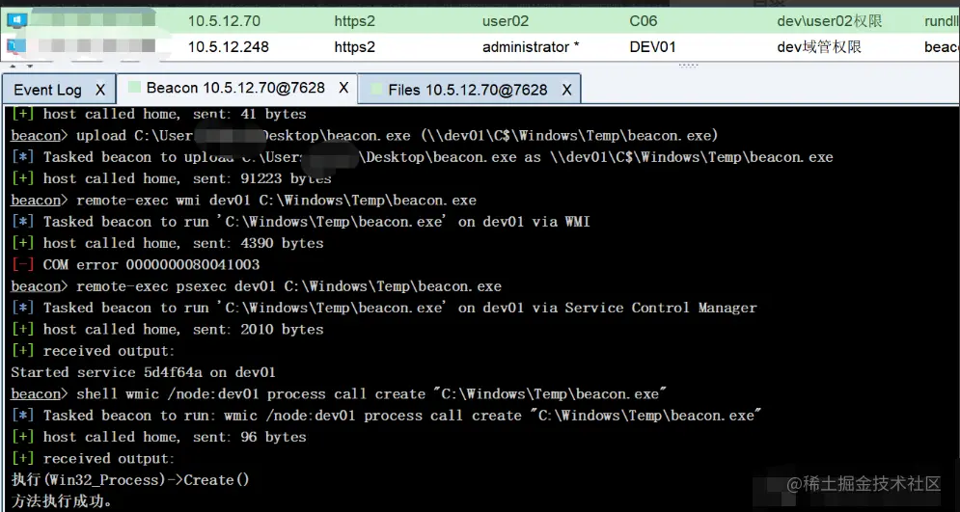Image resolution: width=960 pixels, height=512 pixels.
Task: Click the 'sent: 96 bytes' output line
Action: coord(158,437)
